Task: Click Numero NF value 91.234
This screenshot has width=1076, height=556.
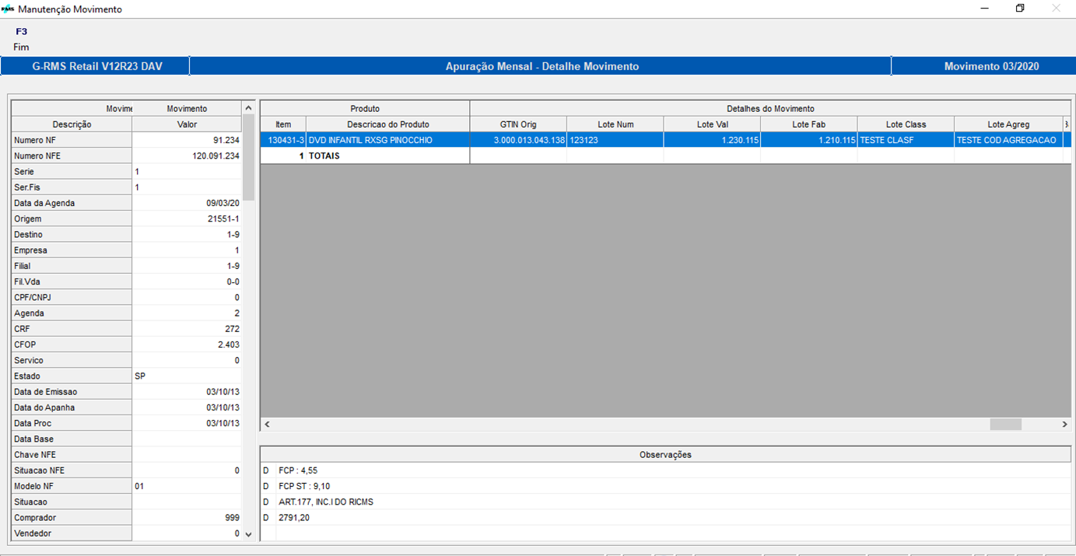Action: (187, 140)
